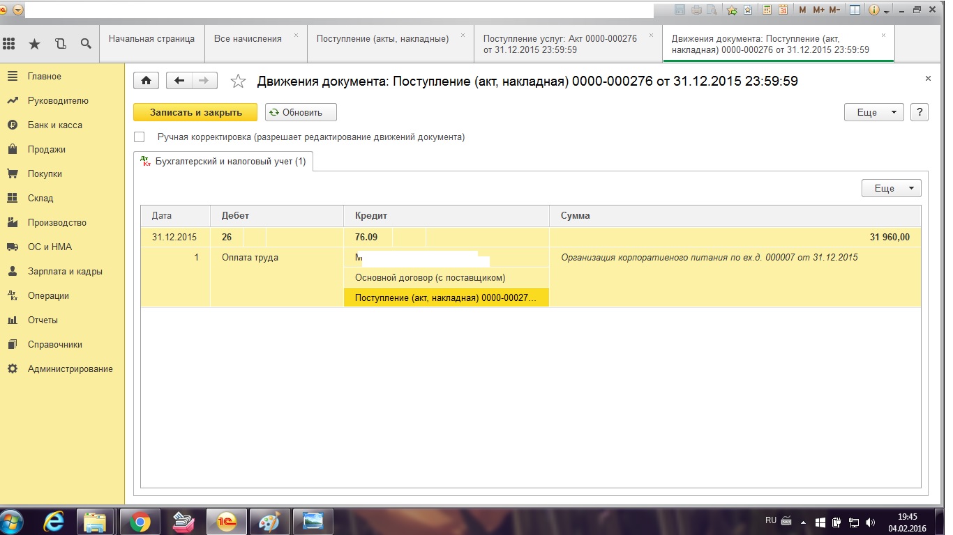Launch Google Chrome from the taskbar
The image size is (953, 535).
(140, 522)
